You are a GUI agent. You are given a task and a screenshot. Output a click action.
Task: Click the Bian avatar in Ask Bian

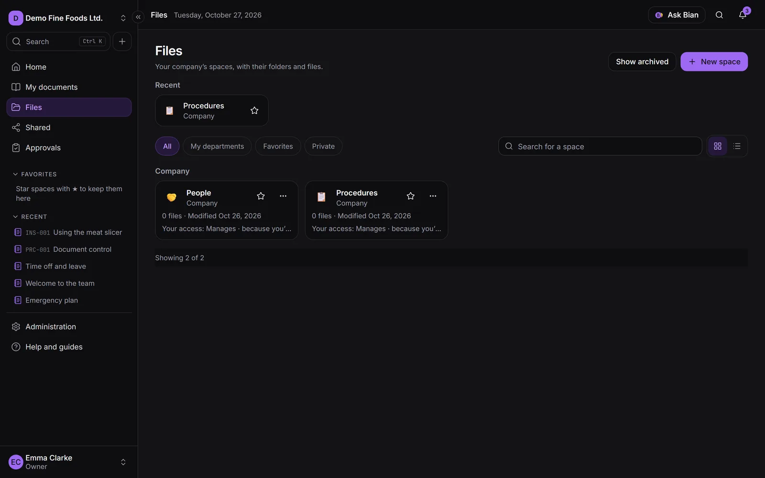[x=659, y=15]
